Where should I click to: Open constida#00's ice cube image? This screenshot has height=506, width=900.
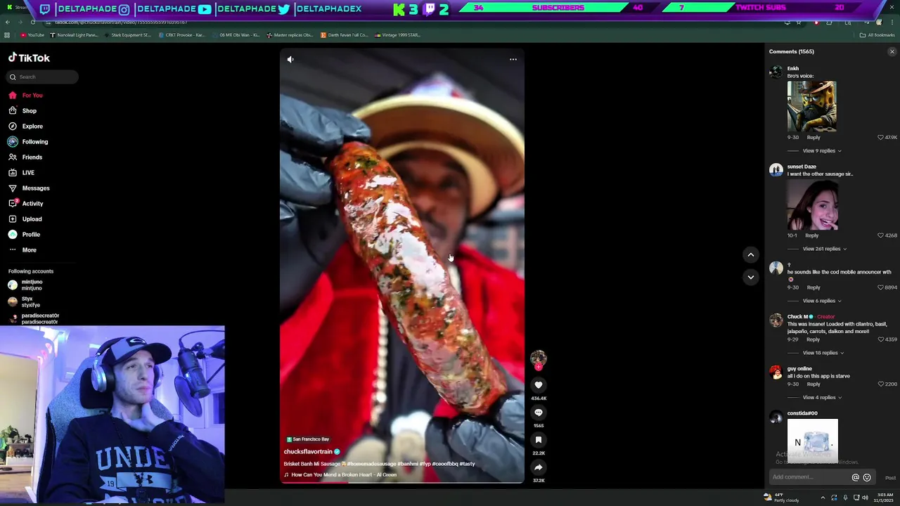point(812,441)
